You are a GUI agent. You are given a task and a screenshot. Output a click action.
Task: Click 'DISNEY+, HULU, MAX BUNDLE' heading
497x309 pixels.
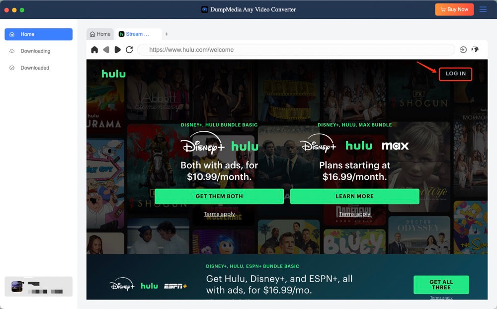[x=355, y=125]
